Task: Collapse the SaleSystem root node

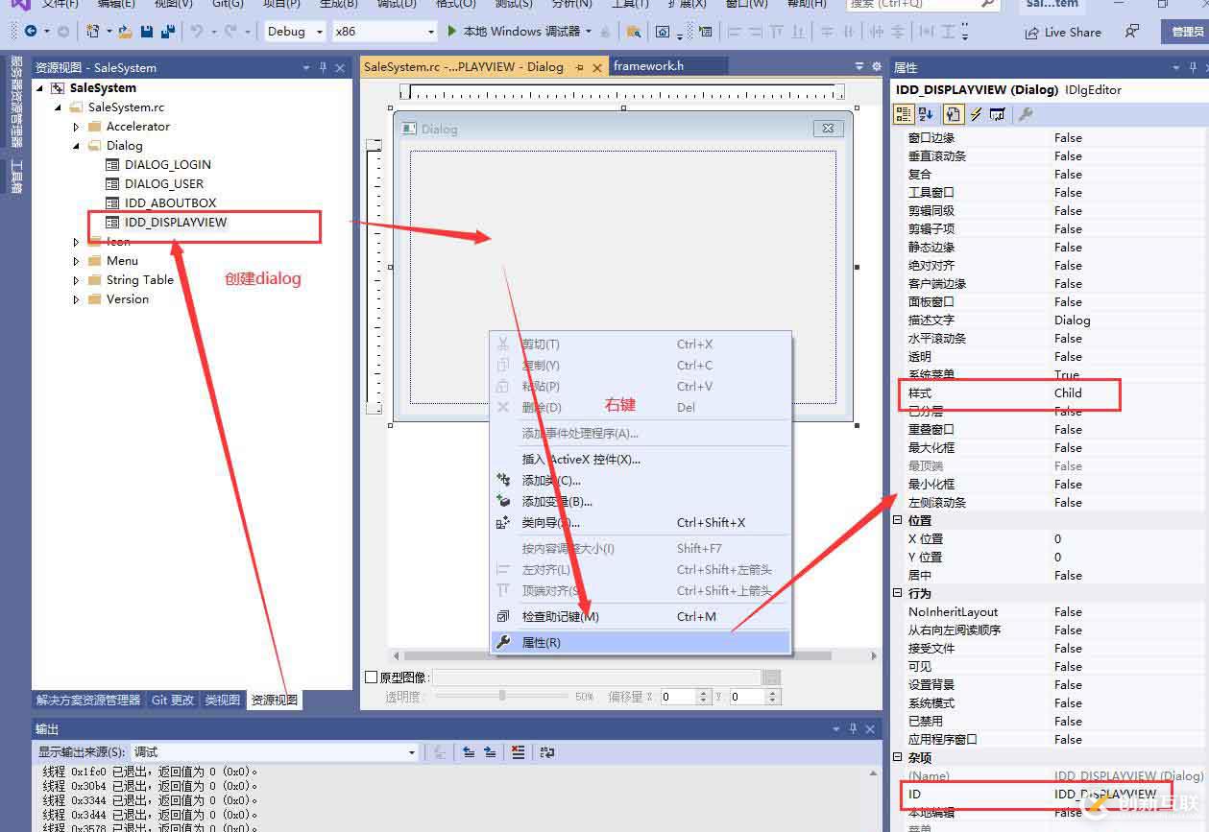Action: click(x=40, y=88)
